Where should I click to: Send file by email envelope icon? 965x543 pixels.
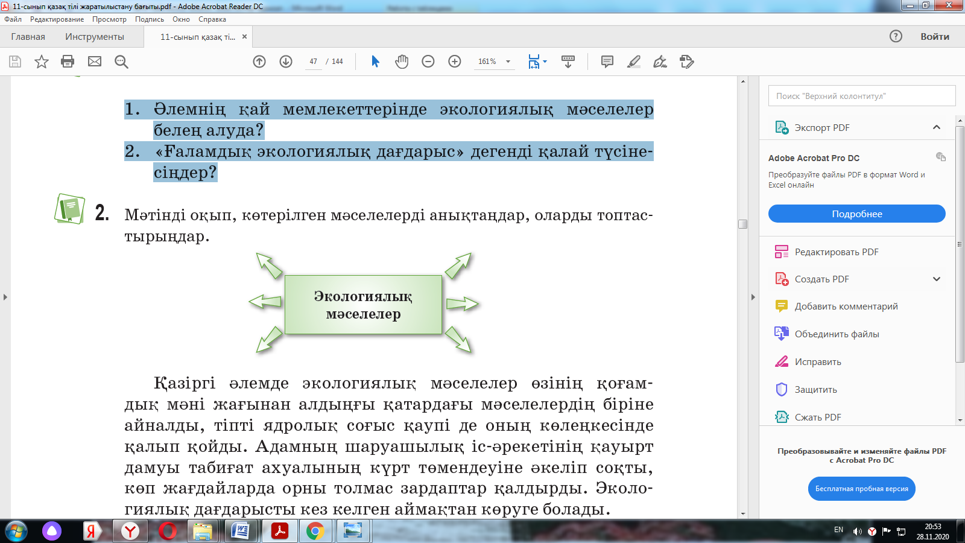(95, 62)
